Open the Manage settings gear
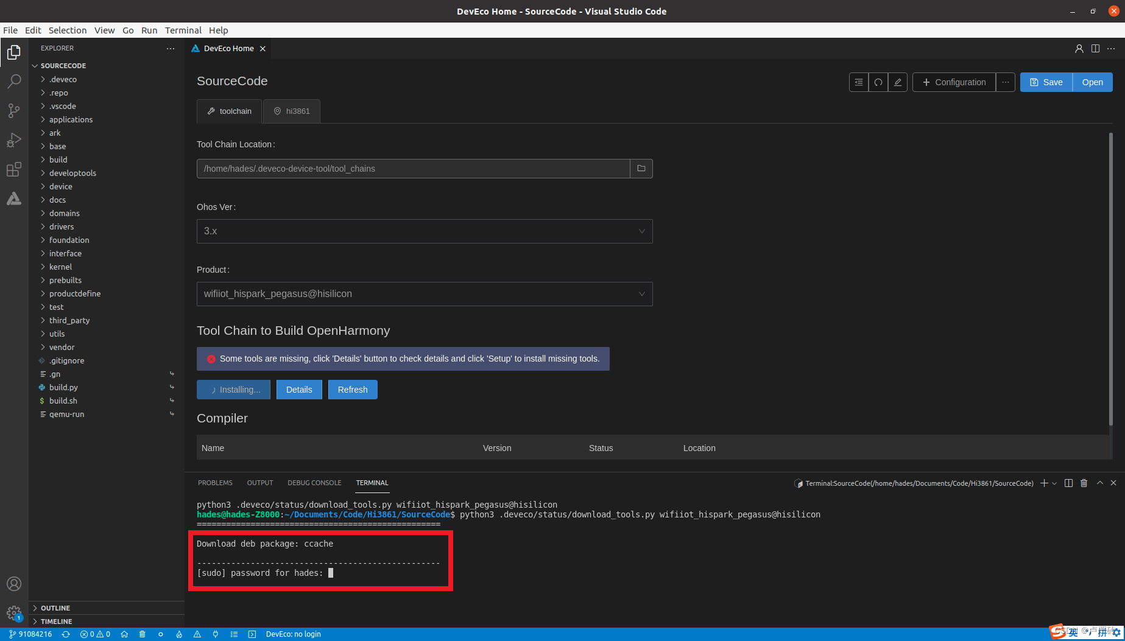Screen dimensions: 1125x641 pos(14,613)
